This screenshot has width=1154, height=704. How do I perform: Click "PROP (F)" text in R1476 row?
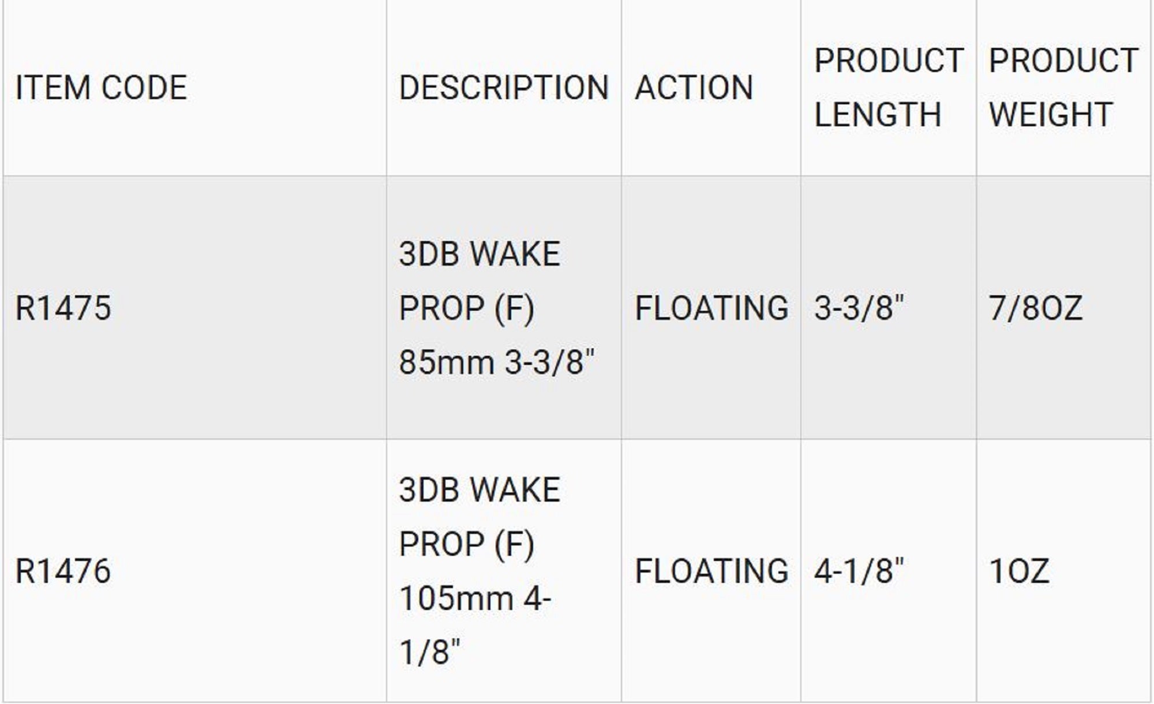pos(467,544)
